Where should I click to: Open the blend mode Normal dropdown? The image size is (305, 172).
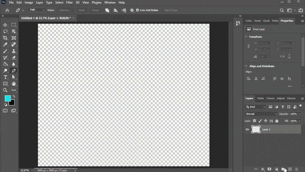(x=261, y=114)
